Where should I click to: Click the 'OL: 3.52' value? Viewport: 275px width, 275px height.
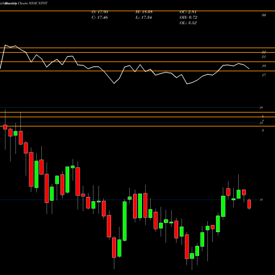click(188, 23)
